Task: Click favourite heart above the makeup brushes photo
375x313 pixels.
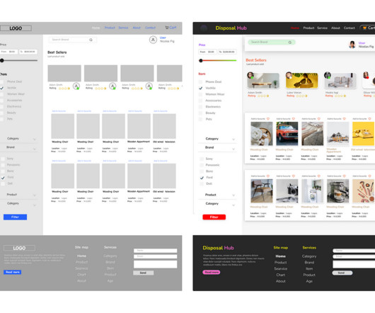Action: tap(370, 176)
